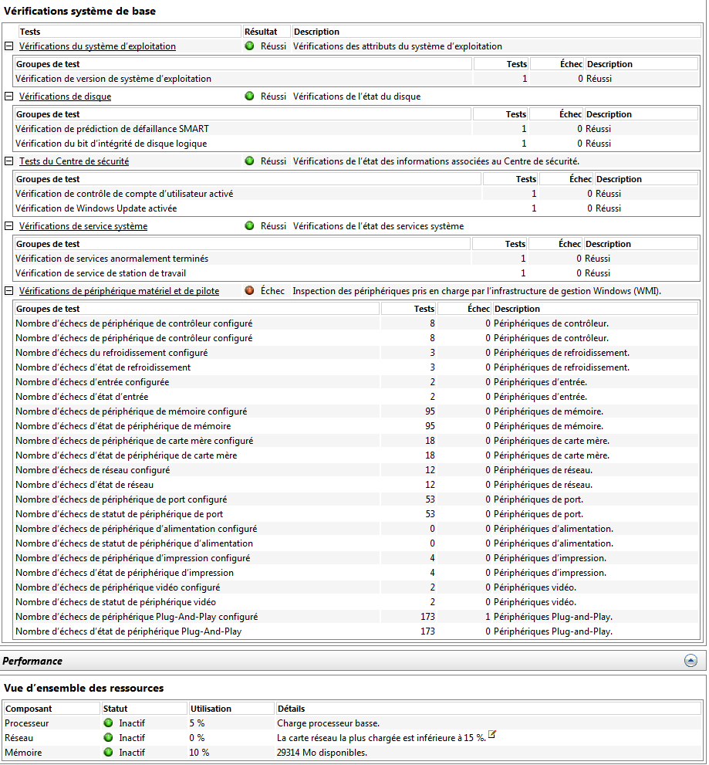The width and height of the screenshot is (709, 765).
Task: Select 'Vérification de contrôle de compte d'utilisateur activé'
Action: click(x=356, y=194)
